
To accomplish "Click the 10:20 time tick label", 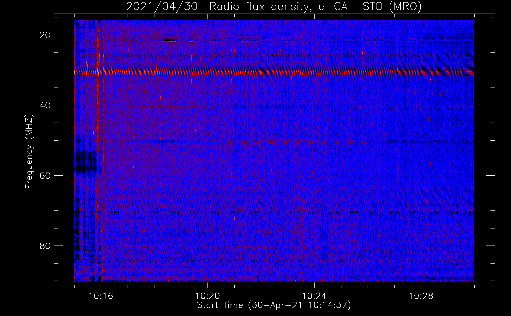I will click(x=207, y=296).
